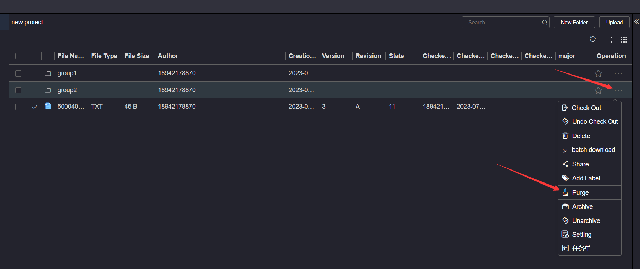Click the State column header

pos(396,56)
